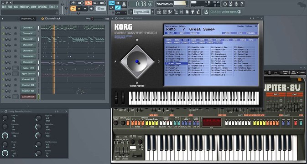Screen dimensions: 307x164
Task: Toggle the pattern/song mode orange button
Action: tap(73, 9)
